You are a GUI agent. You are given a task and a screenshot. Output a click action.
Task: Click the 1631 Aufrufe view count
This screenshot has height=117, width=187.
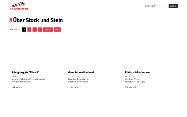74,87
